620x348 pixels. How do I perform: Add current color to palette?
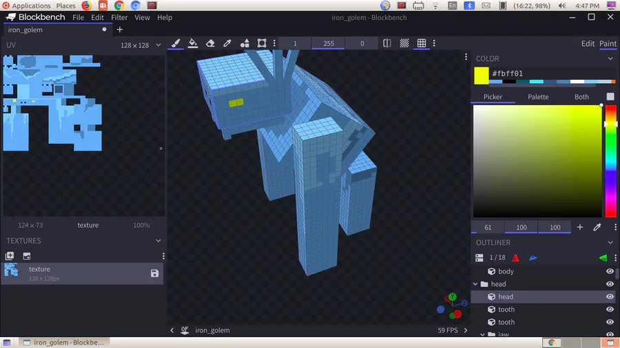pyautogui.click(x=579, y=227)
